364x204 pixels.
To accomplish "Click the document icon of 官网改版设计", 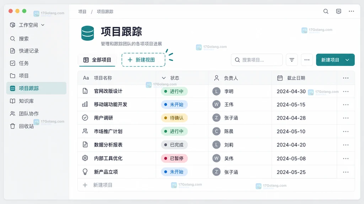I will pyautogui.click(x=85, y=91).
